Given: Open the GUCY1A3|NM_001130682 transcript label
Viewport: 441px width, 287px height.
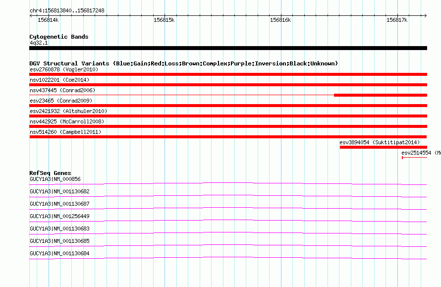Looking at the screenshot, I should [59, 192].
